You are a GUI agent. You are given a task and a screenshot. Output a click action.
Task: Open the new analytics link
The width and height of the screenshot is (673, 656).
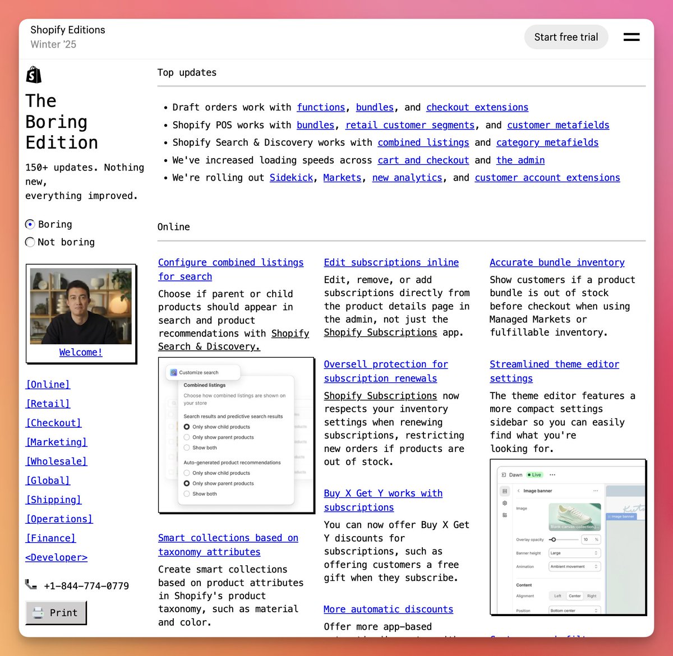(x=407, y=178)
